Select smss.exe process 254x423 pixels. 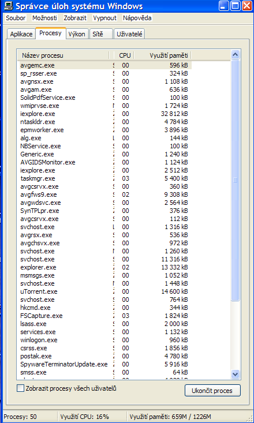pos(106,372)
